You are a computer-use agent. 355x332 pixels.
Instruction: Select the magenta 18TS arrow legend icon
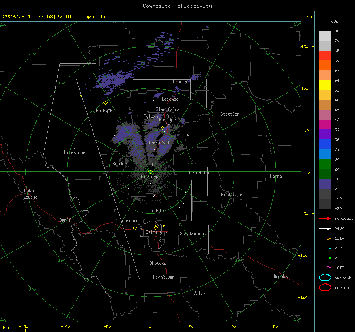(x=325, y=268)
